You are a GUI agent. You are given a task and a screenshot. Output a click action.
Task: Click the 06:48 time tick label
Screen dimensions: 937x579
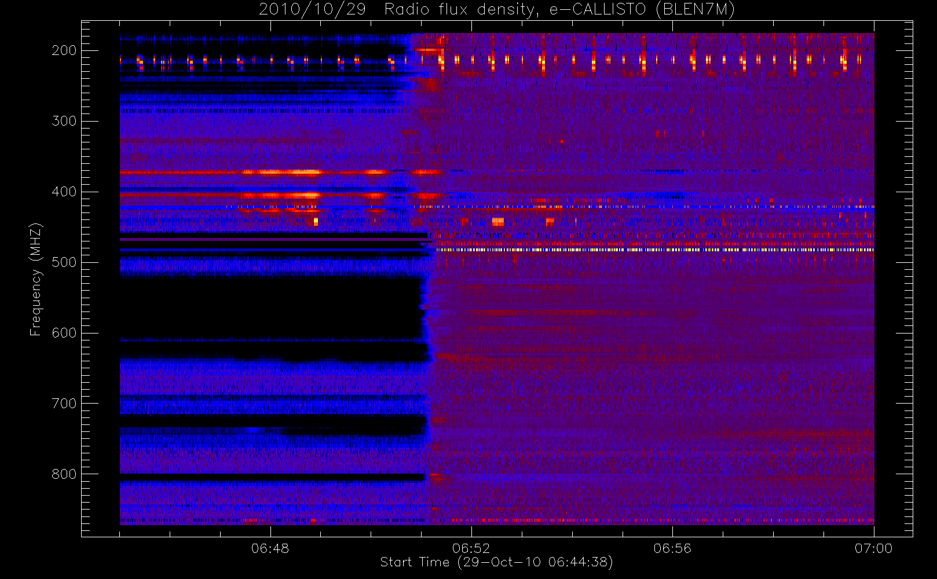coord(270,548)
